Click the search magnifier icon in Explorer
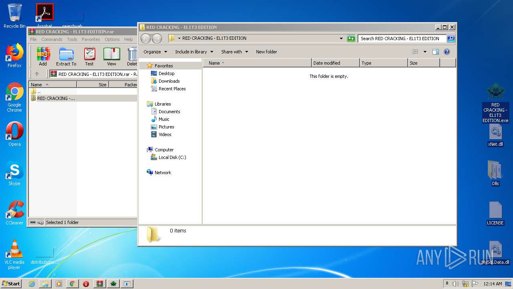This screenshot has height=289, width=513. 451,39
